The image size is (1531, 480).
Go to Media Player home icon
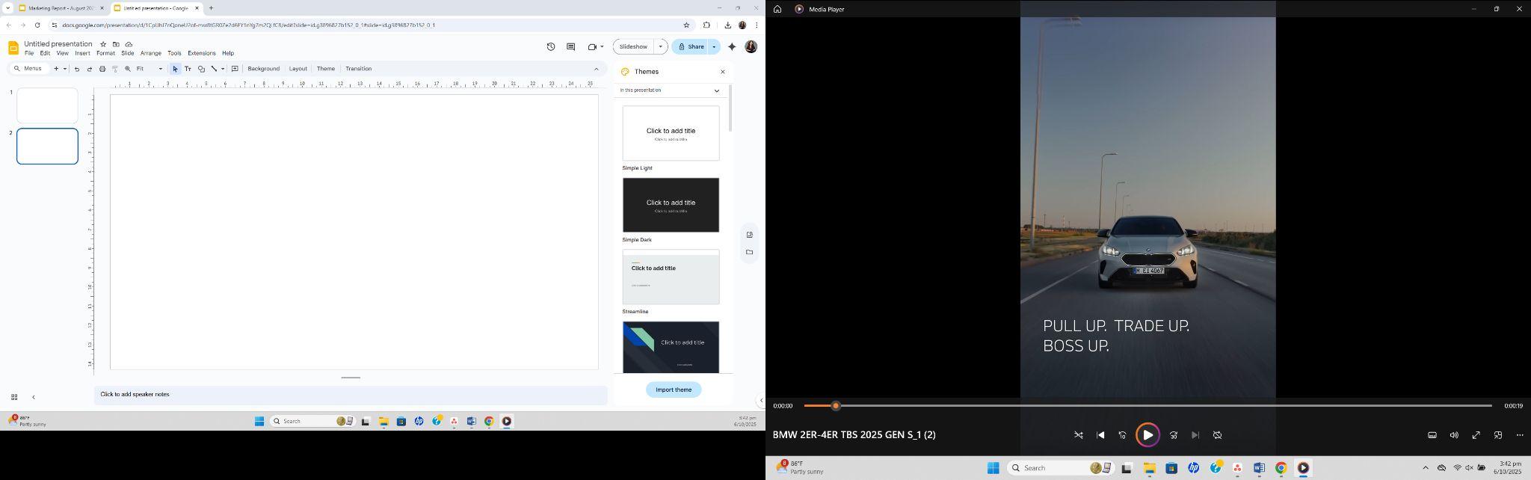[777, 9]
